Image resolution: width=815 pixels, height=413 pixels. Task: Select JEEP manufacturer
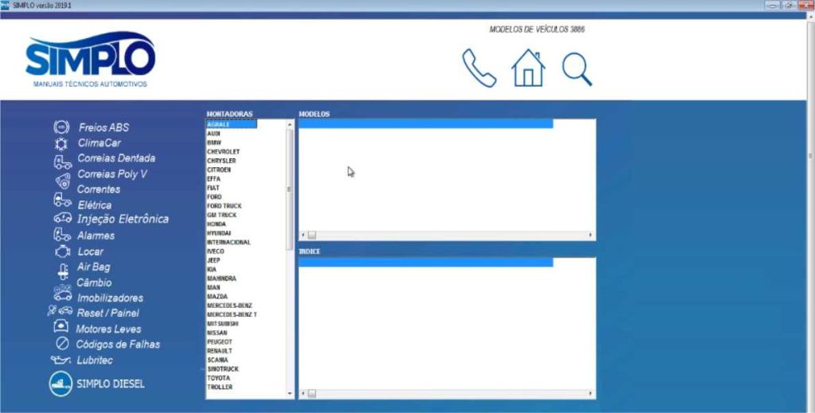[213, 260]
